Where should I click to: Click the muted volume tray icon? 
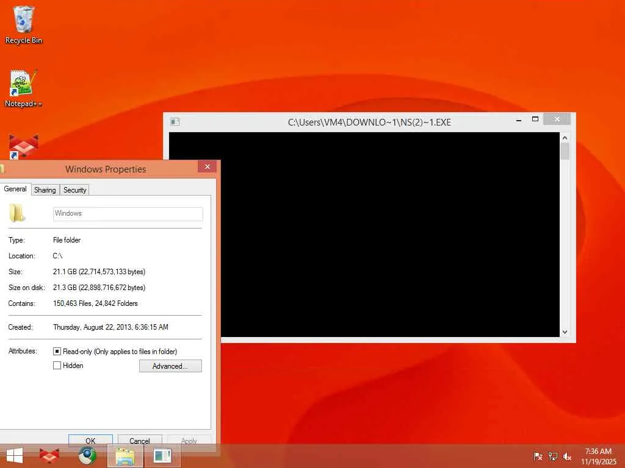coord(567,456)
